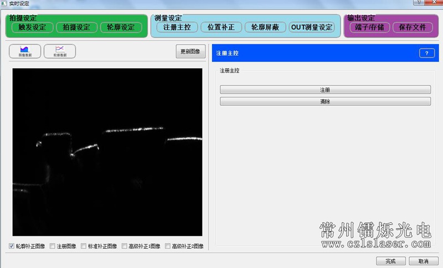Click the 注册 register button
443x268 pixels.
click(325, 89)
